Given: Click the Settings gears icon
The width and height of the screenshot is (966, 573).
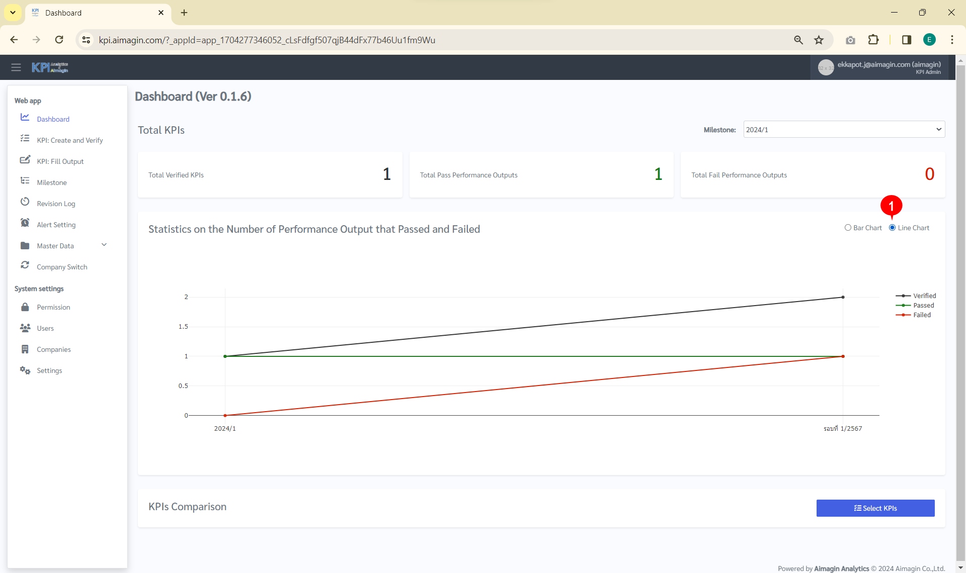Looking at the screenshot, I should (x=25, y=370).
